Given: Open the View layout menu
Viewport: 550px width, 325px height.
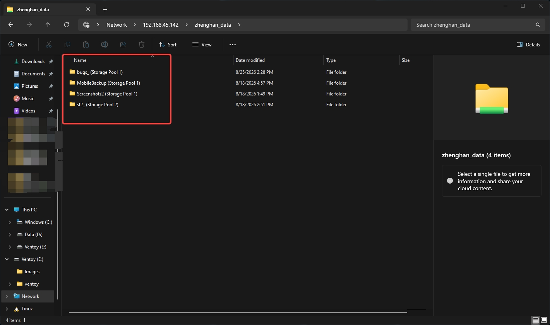Looking at the screenshot, I should [202, 45].
